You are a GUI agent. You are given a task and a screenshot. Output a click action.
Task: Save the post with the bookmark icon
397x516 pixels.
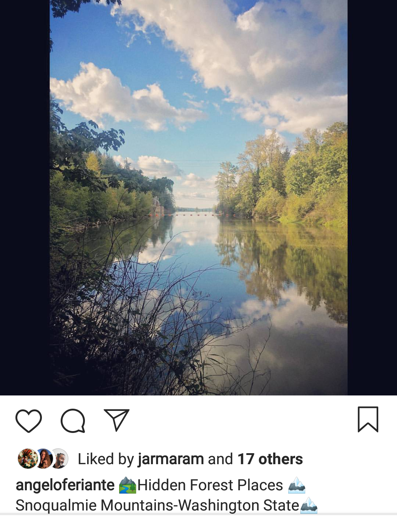tap(368, 419)
